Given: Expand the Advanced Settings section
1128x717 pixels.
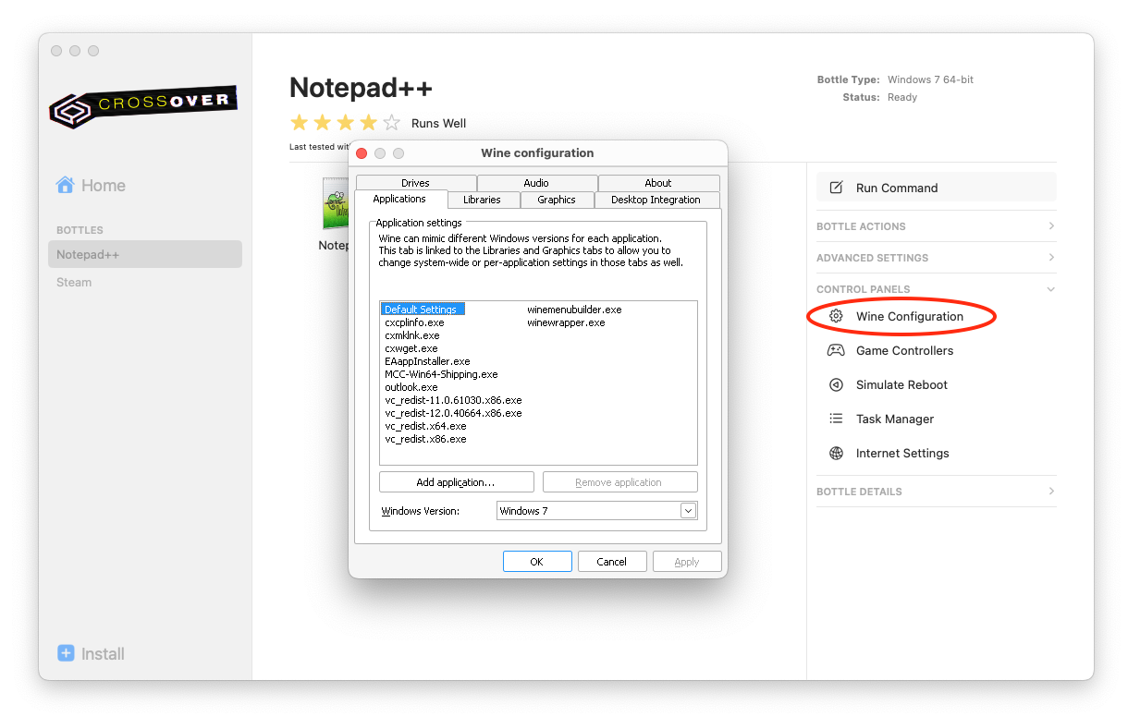Looking at the screenshot, I should click(x=1051, y=258).
